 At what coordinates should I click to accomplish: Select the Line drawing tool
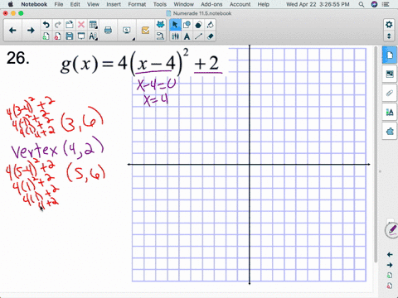click(199, 36)
